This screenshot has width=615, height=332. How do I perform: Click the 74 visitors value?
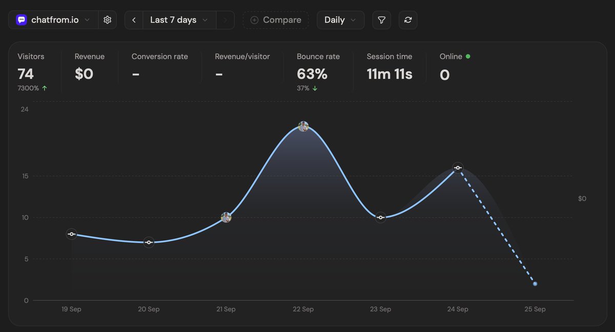[x=26, y=74]
